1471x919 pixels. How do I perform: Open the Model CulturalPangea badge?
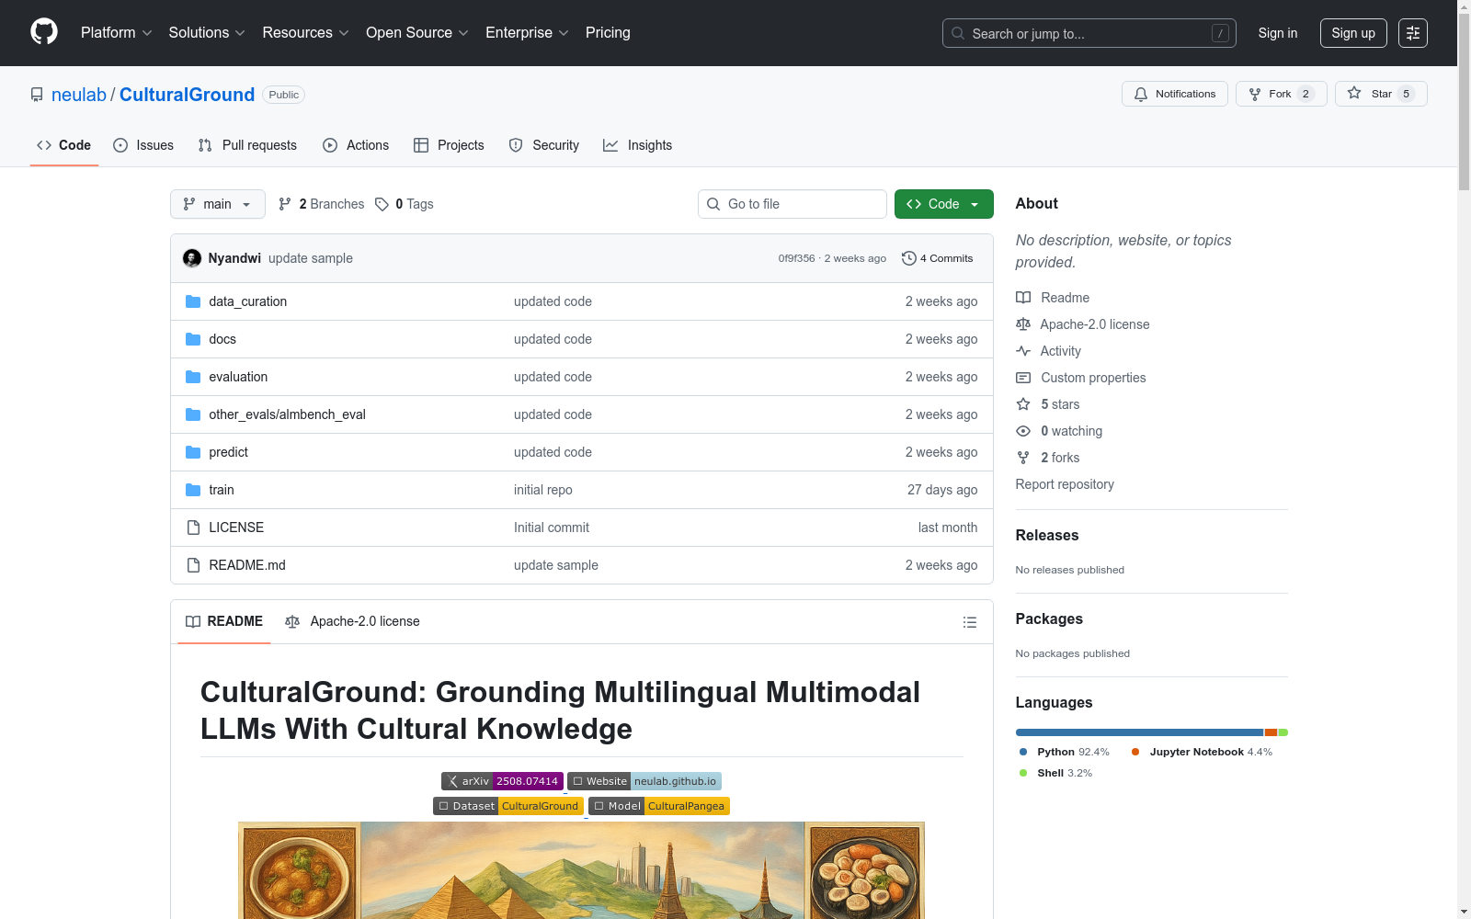pyautogui.click(x=659, y=806)
